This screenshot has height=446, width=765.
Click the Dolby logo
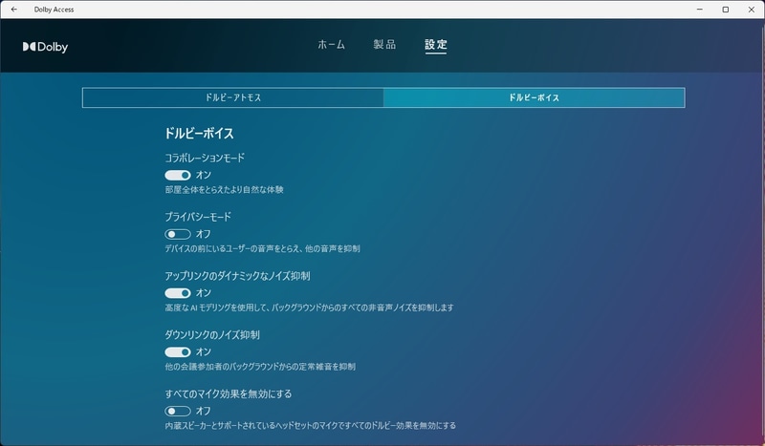click(45, 47)
